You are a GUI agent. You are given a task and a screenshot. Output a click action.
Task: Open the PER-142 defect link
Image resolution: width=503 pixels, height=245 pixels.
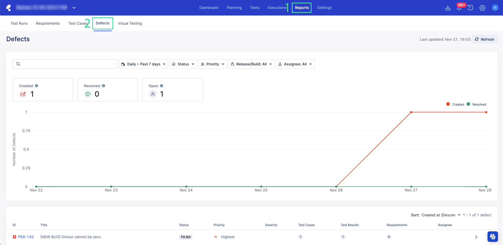[x=26, y=237]
